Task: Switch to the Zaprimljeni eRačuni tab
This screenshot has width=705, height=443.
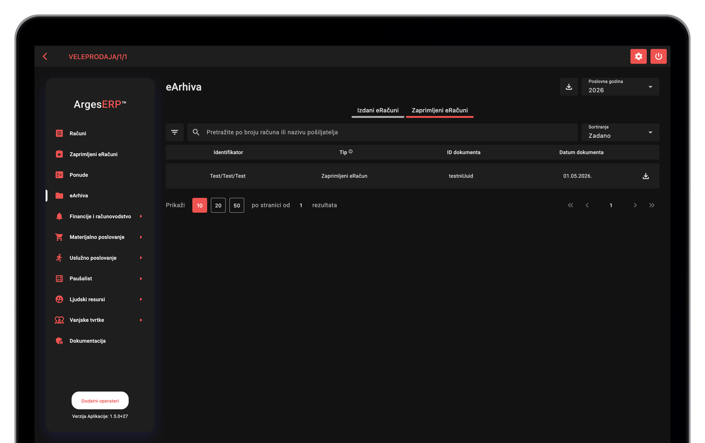Action: (440, 110)
